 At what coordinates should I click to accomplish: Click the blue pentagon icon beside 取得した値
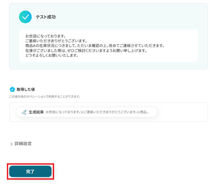pyautogui.click(x=12, y=89)
